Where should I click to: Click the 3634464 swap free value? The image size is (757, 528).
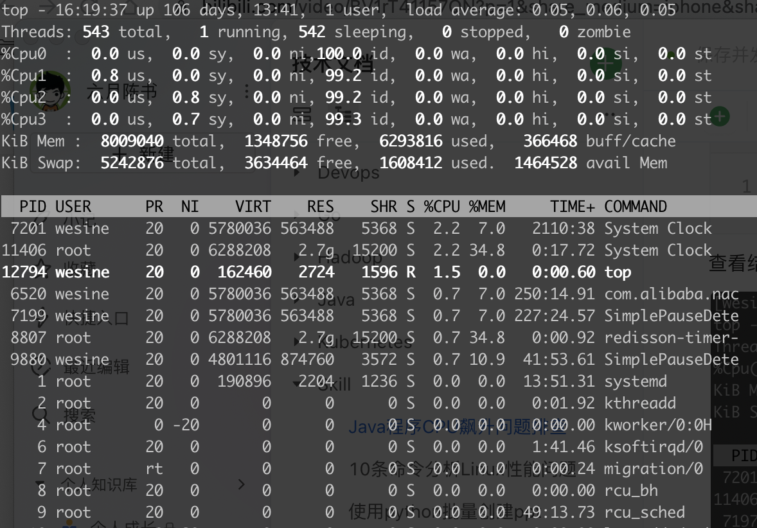(276, 163)
